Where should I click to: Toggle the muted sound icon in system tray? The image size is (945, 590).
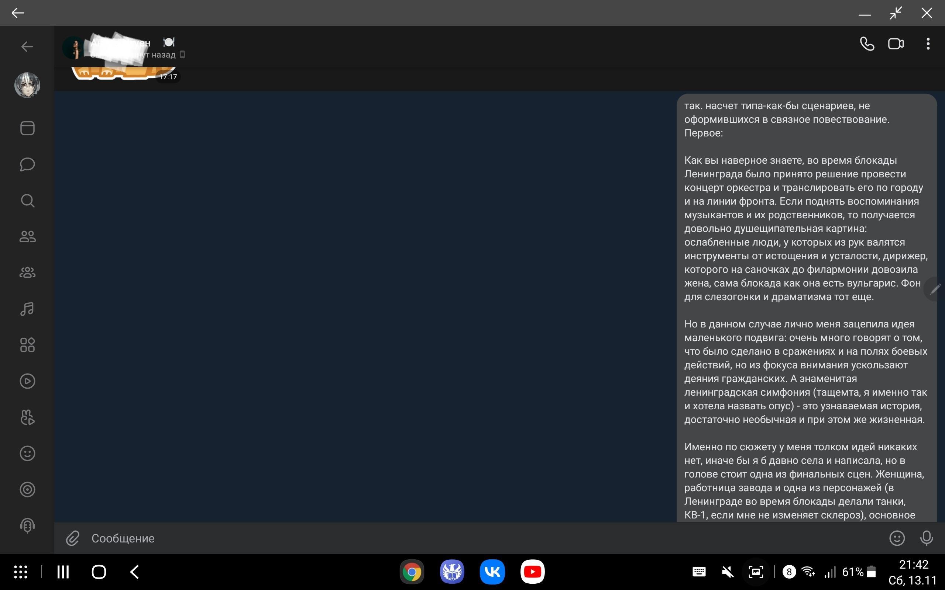[727, 572]
